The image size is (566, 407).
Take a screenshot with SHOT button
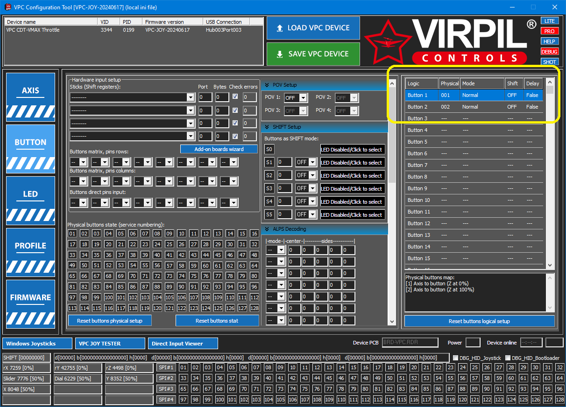point(550,62)
